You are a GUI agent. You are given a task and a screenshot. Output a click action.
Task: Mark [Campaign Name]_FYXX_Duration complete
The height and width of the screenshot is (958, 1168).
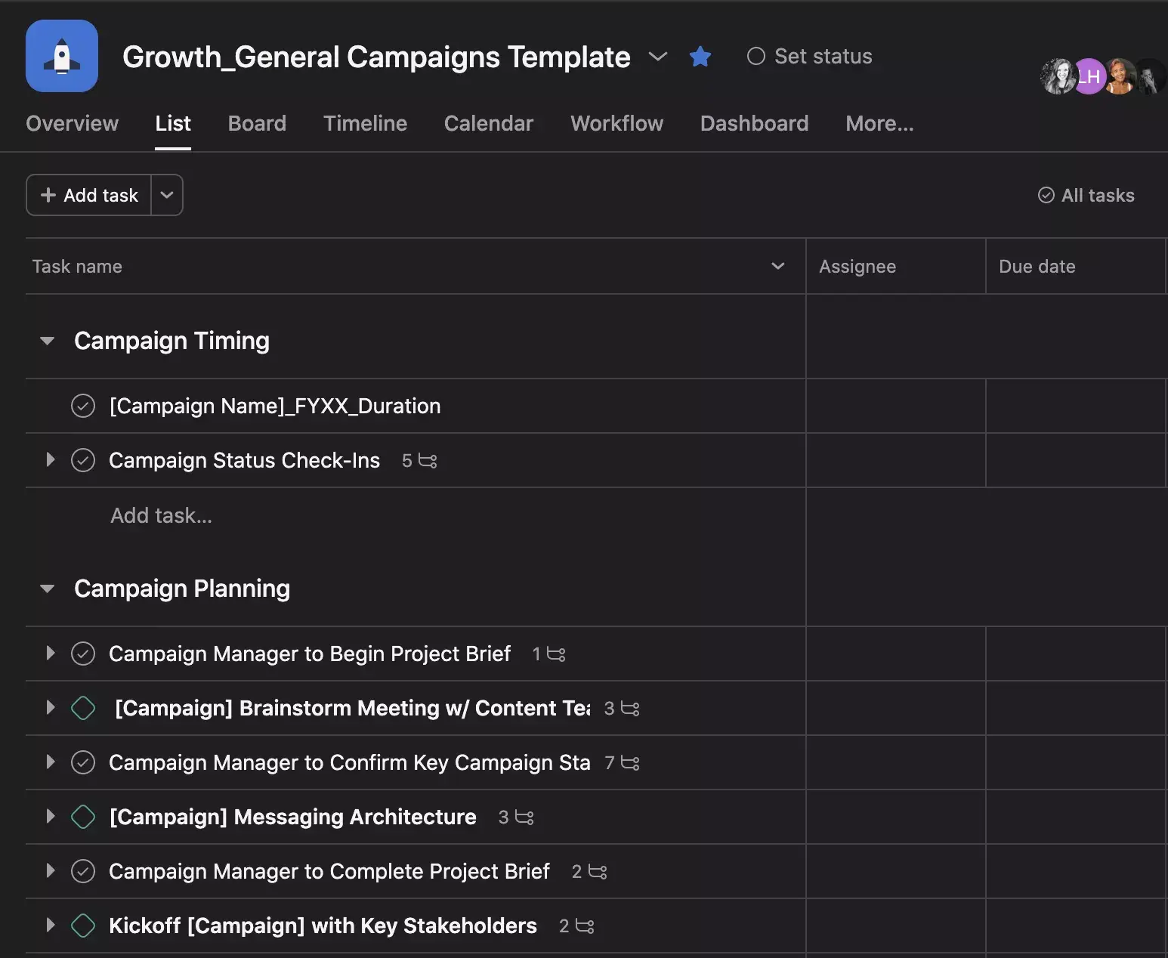(83, 406)
